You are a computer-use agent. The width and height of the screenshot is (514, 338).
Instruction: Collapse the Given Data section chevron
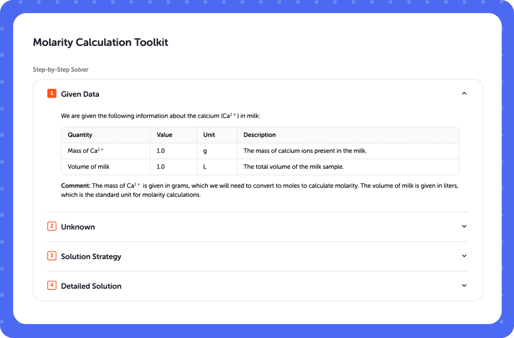(x=464, y=94)
